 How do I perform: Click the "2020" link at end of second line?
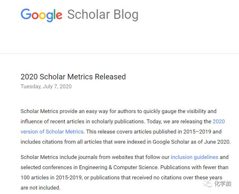(218, 121)
